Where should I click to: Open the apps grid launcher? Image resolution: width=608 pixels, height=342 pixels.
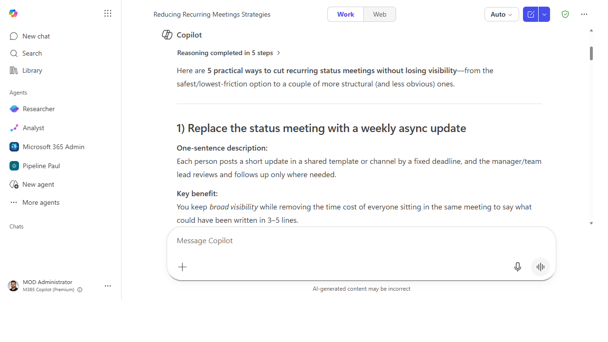click(108, 13)
